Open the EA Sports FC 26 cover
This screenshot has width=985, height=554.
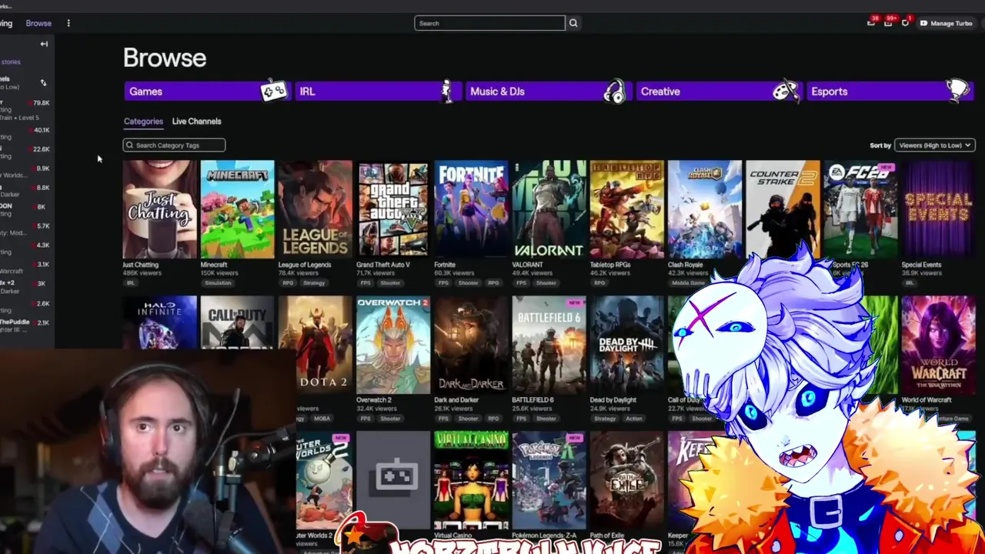coord(860,209)
